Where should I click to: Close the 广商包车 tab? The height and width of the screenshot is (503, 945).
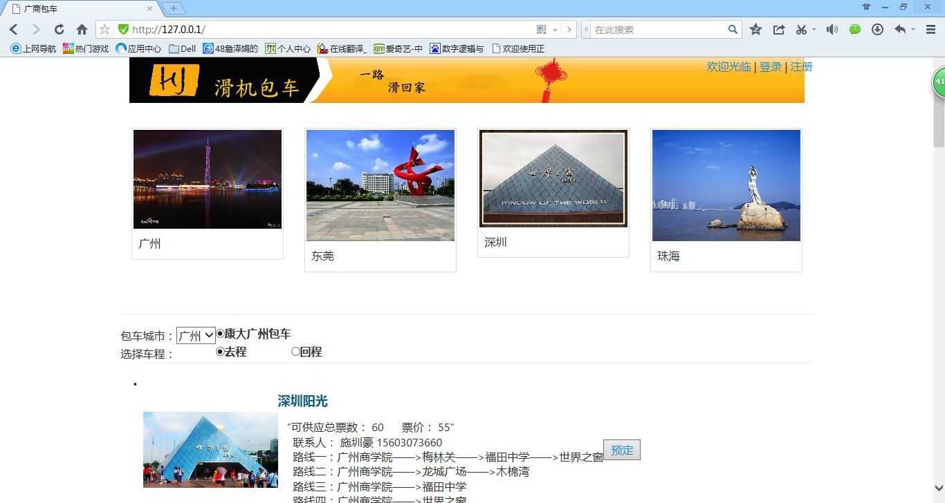150,8
